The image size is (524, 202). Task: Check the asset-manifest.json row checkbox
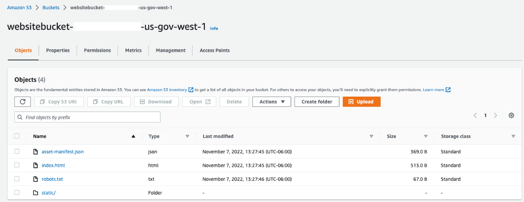tap(17, 151)
